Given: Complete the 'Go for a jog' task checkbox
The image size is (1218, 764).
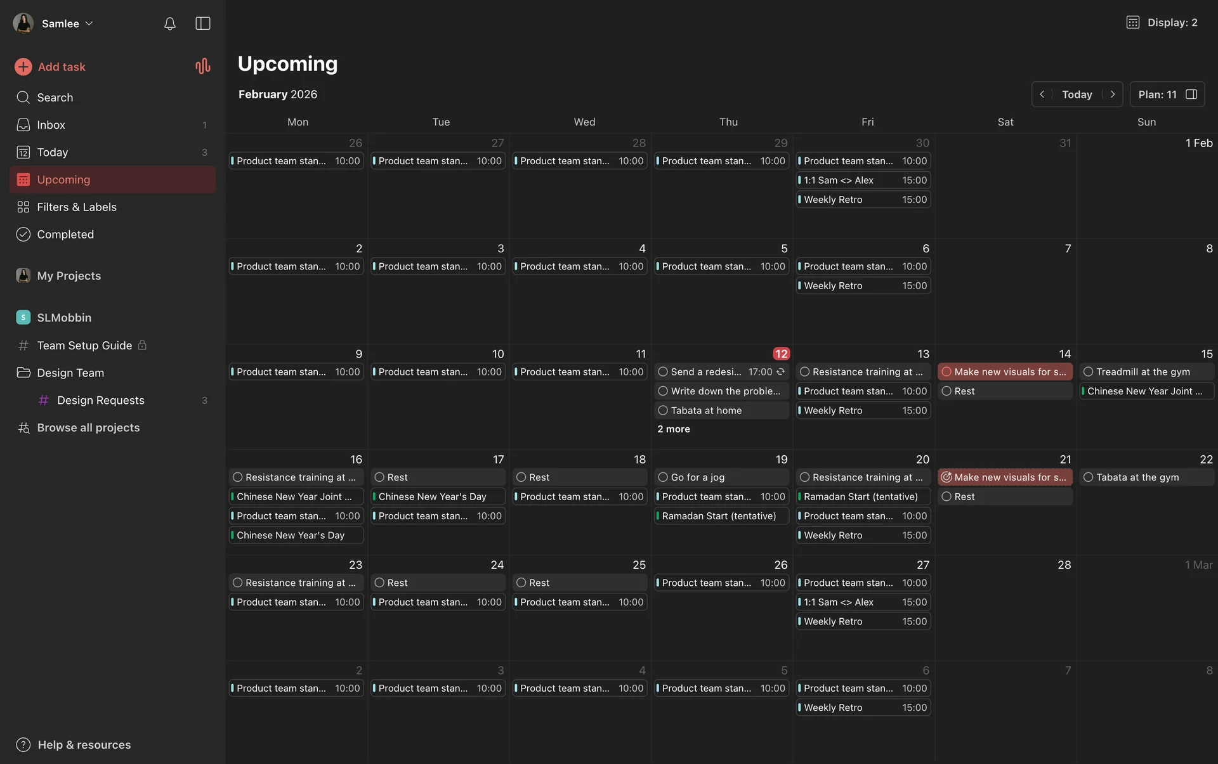Looking at the screenshot, I should pyautogui.click(x=663, y=477).
